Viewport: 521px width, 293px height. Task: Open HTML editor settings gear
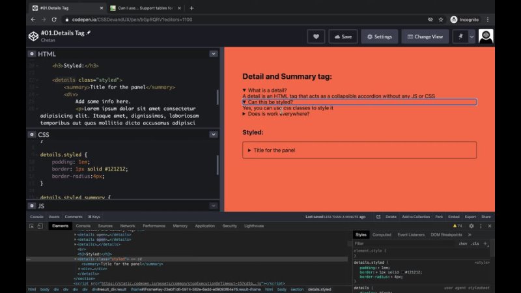pyautogui.click(x=31, y=54)
